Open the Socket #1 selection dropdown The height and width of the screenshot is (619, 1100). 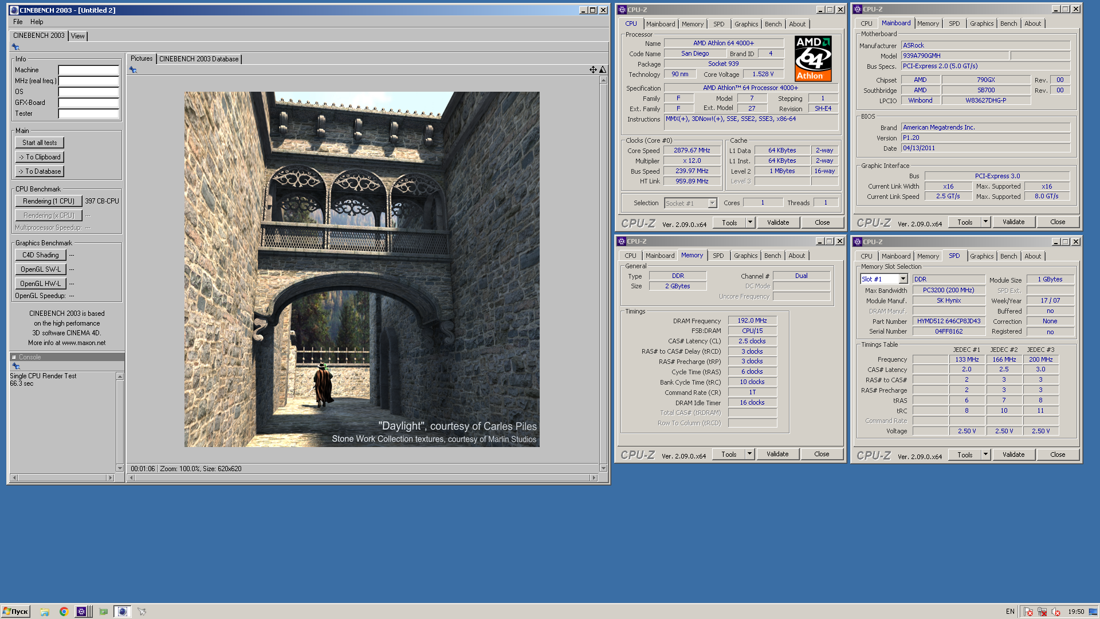point(712,203)
